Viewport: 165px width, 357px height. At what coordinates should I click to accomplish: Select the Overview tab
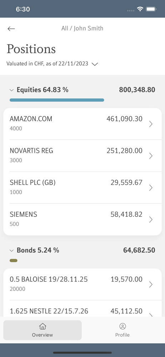pos(42,330)
